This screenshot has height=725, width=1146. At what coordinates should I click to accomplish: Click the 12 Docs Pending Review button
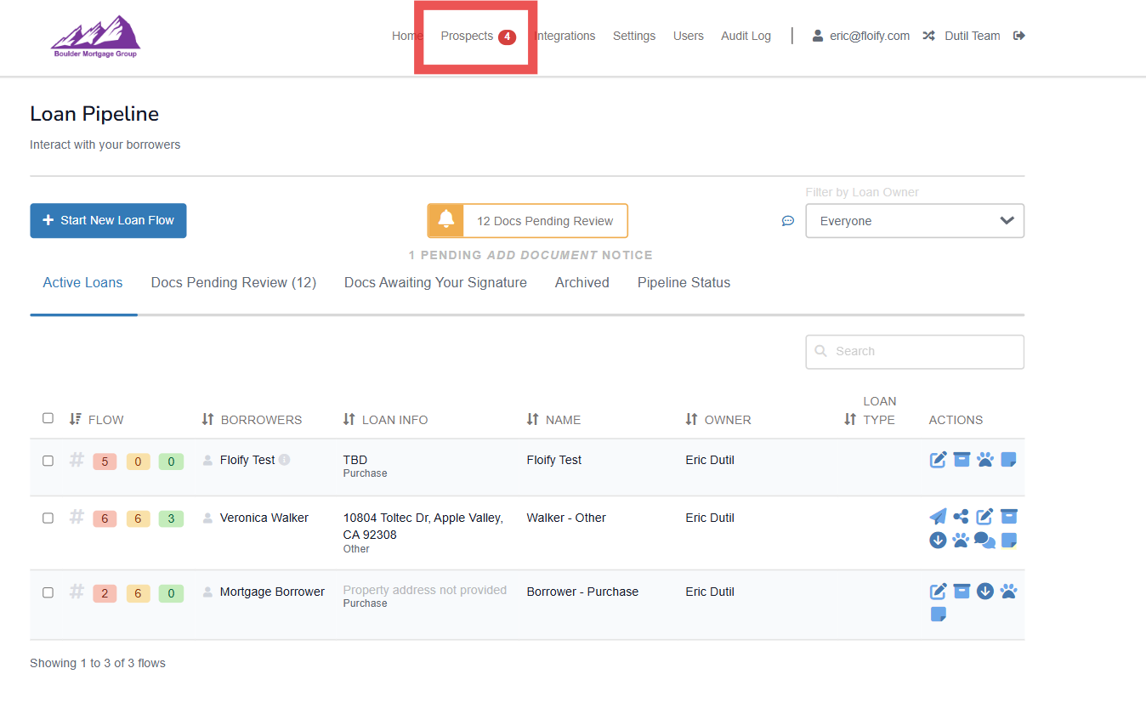point(527,221)
